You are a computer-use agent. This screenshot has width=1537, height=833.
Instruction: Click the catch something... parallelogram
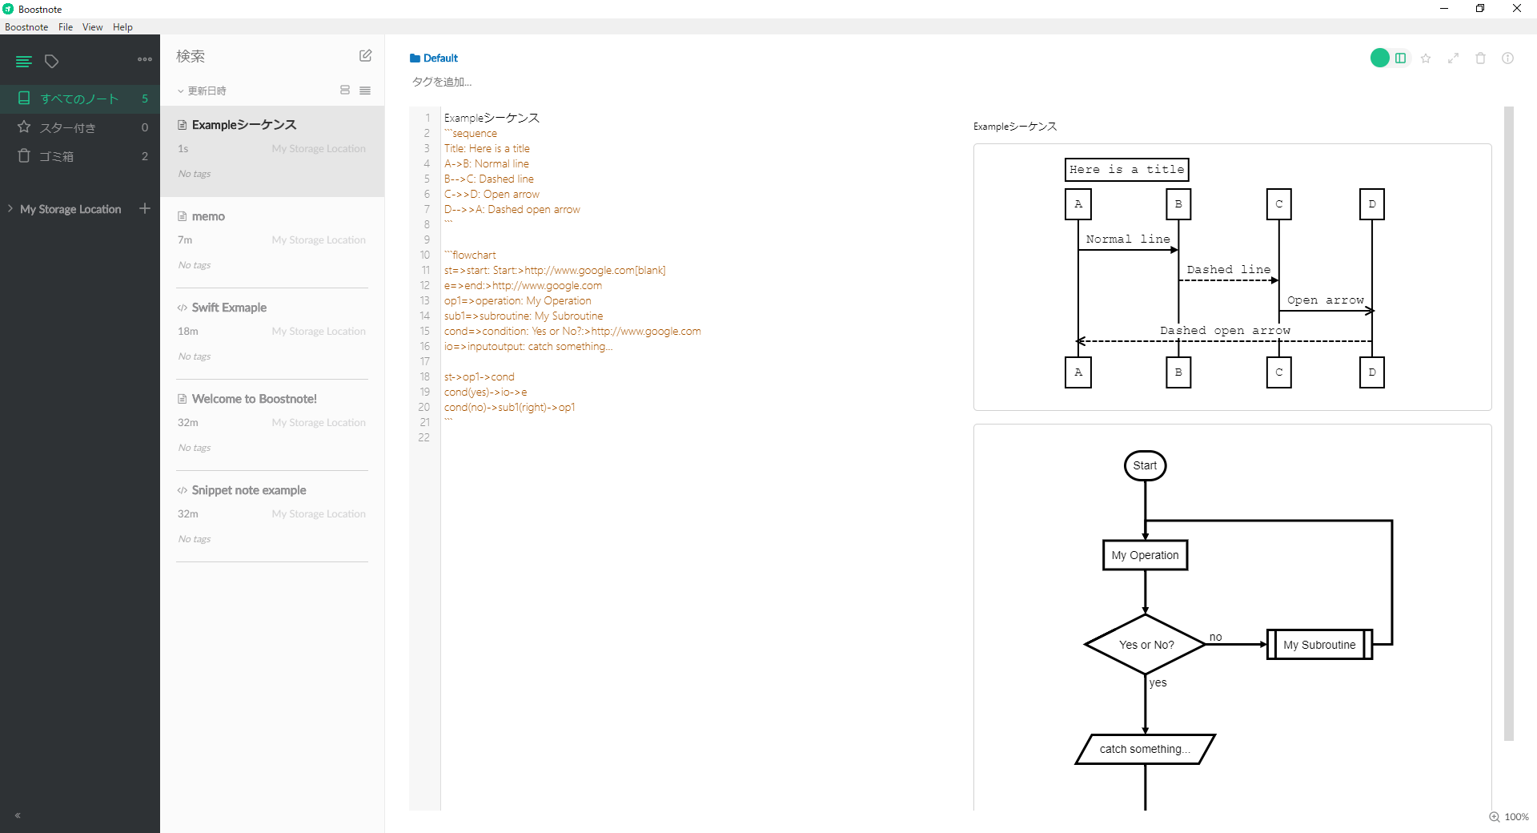1145,749
